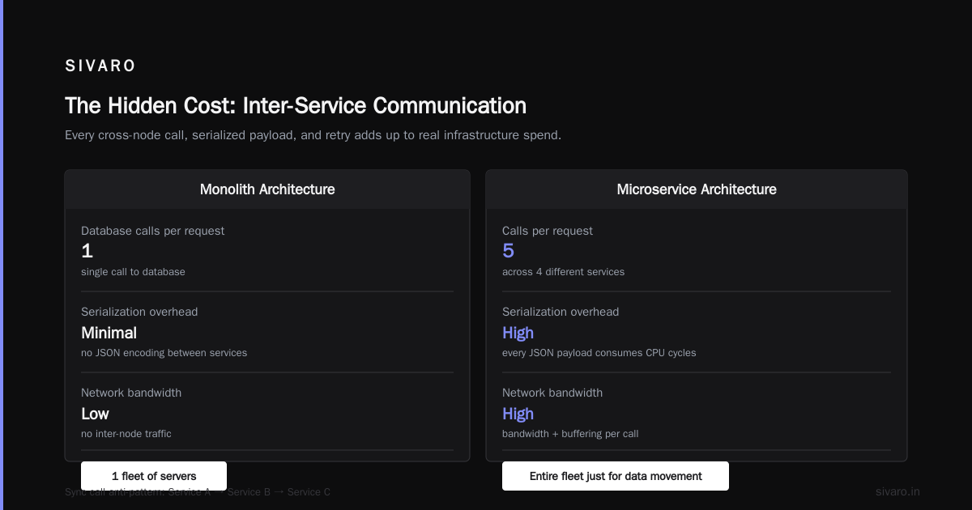This screenshot has height=510, width=972.
Task: Click Monolith 'Serialization overhead' label
Action: click(139, 312)
